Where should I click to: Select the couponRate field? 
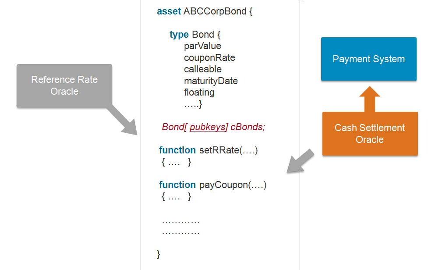[x=209, y=58]
